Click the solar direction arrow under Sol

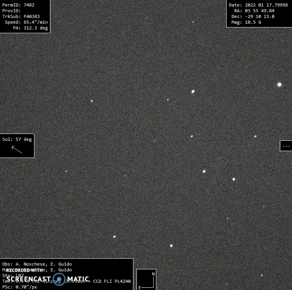click(x=17, y=149)
